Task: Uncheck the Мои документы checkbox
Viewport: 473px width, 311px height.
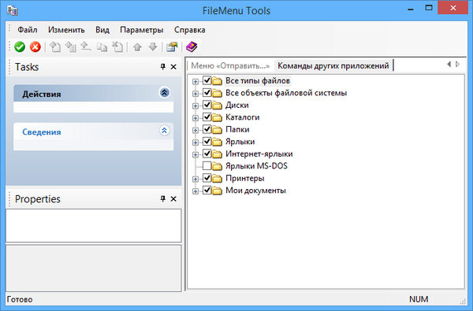Action: click(x=207, y=191)
